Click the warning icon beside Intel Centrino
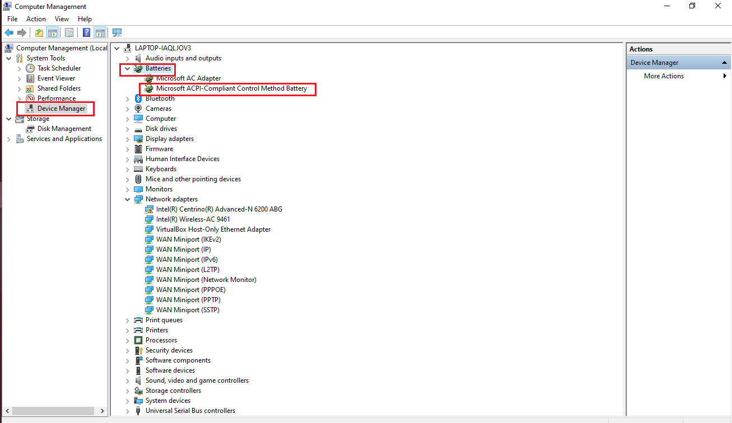The image size is (732, 423). (149, 209)
